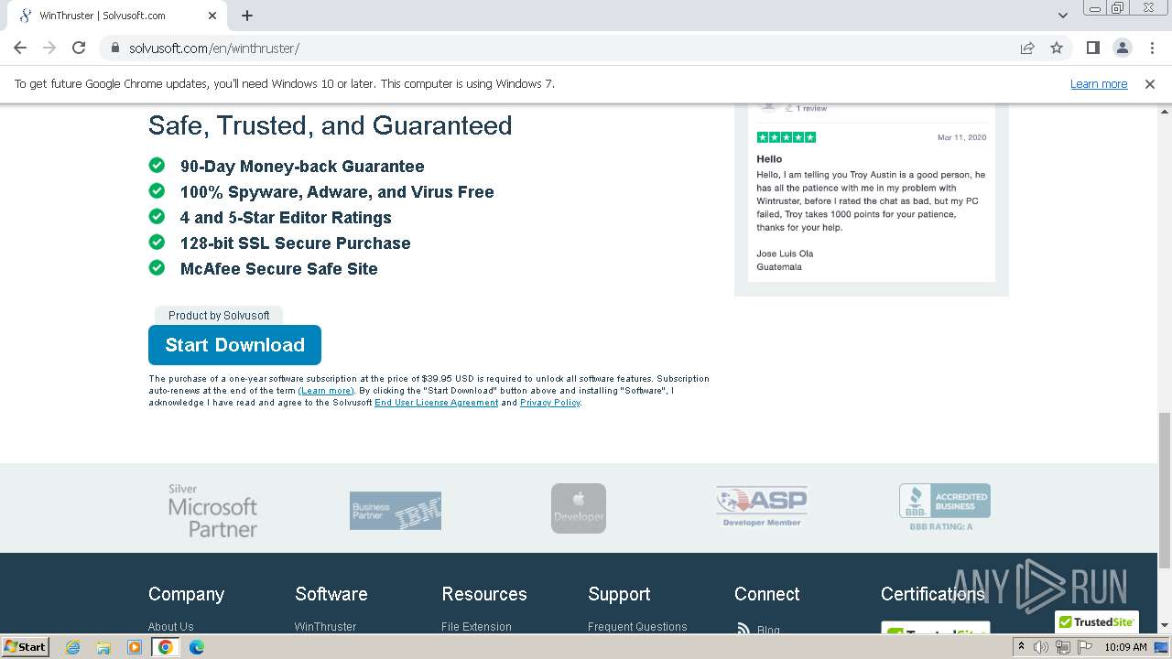Click the scrollbar down arrow

point(1164,624)
